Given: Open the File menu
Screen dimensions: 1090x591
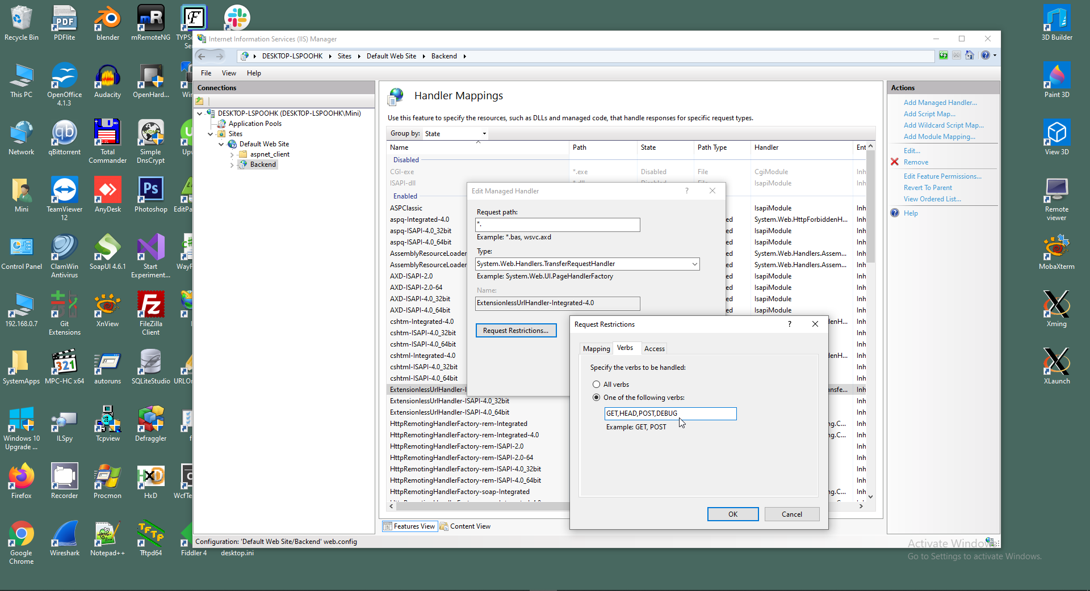Looking at the screenshot, I should 206,73.
